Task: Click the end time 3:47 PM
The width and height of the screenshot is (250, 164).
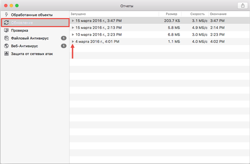Action: 217,20
